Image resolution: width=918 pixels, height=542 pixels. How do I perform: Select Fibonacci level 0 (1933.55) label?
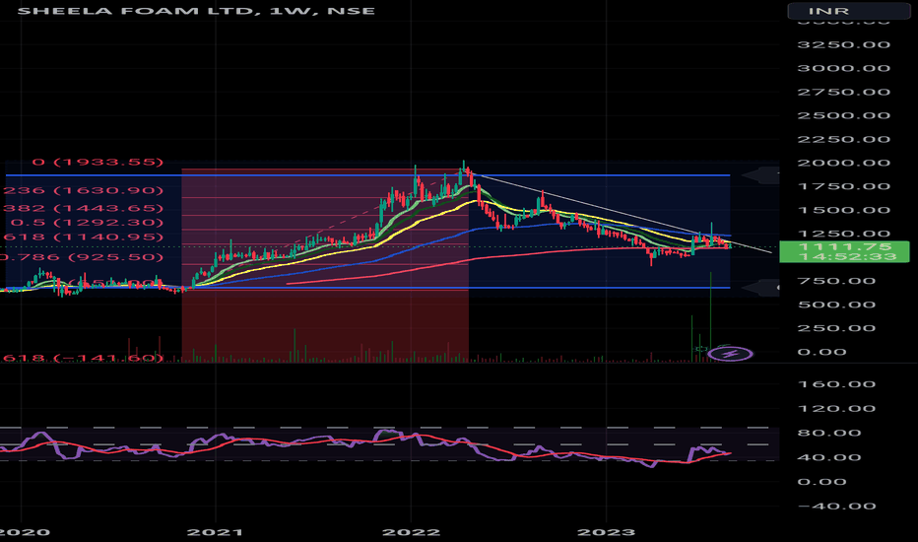click(98, 162)
